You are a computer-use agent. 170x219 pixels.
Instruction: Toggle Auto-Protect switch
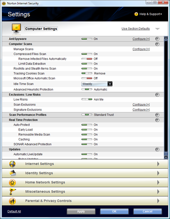coord(87,125)
